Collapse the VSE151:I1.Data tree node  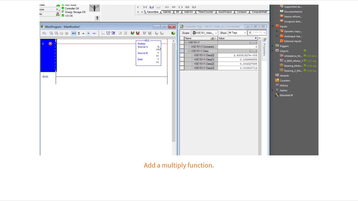click(x=189, y=51)
